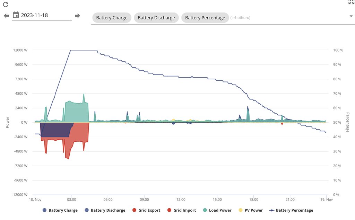
Task: Click the fullscreen expand icon
Action: click(x=351, y=2)
